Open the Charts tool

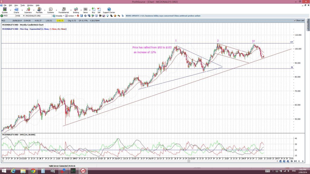tap(16, 10)
